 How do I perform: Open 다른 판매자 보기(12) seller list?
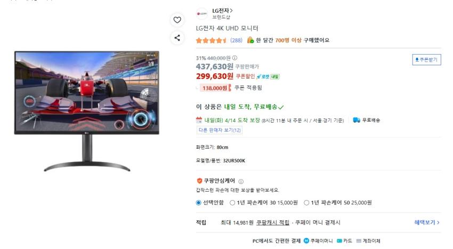coord(220,130)
